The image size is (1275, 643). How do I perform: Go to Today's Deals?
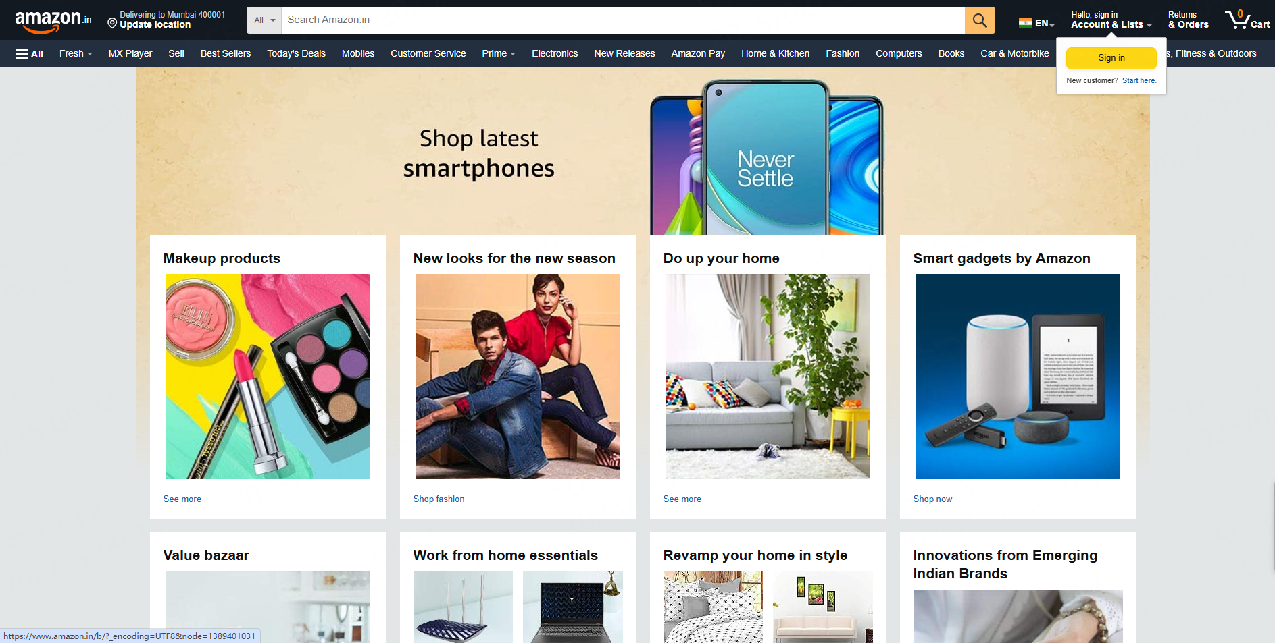point(296,53)
